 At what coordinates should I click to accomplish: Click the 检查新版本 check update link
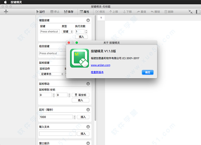[x=97, y=72]
